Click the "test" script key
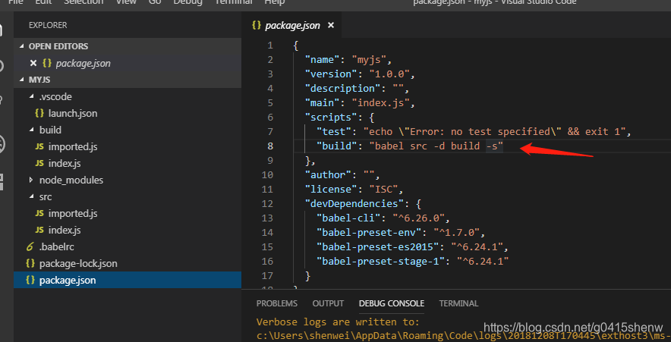 (333, 131)
